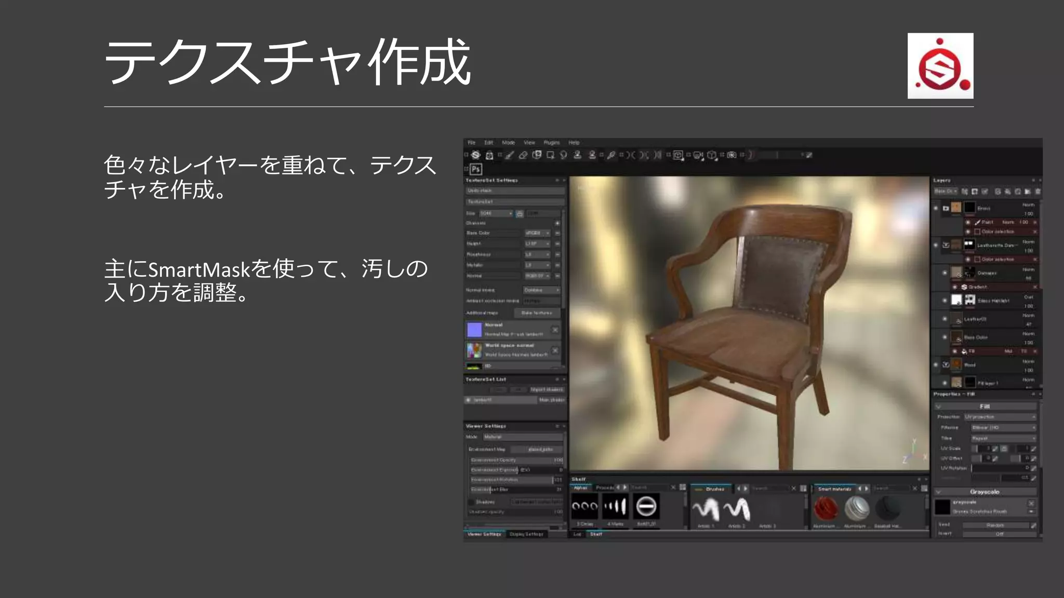
Task: Open the Layers channel blend dropdown
Action: pos(947,192)
